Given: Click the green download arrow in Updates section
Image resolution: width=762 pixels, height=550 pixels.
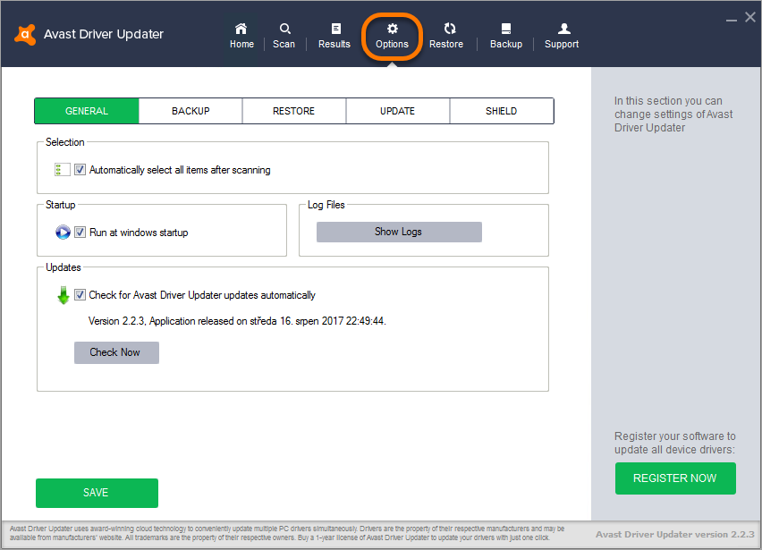Looking at the screenshot, I should (x=62, y=293).
